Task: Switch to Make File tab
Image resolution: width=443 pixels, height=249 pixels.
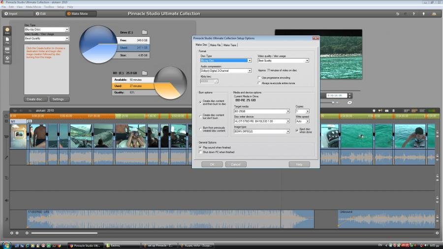Action: (x=215, y=45)
